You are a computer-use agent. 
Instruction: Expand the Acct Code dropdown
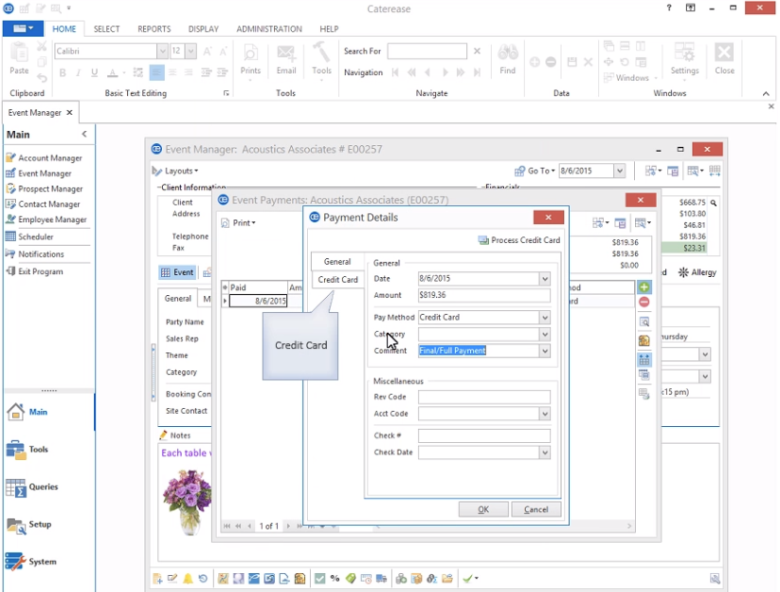[545, 414]
